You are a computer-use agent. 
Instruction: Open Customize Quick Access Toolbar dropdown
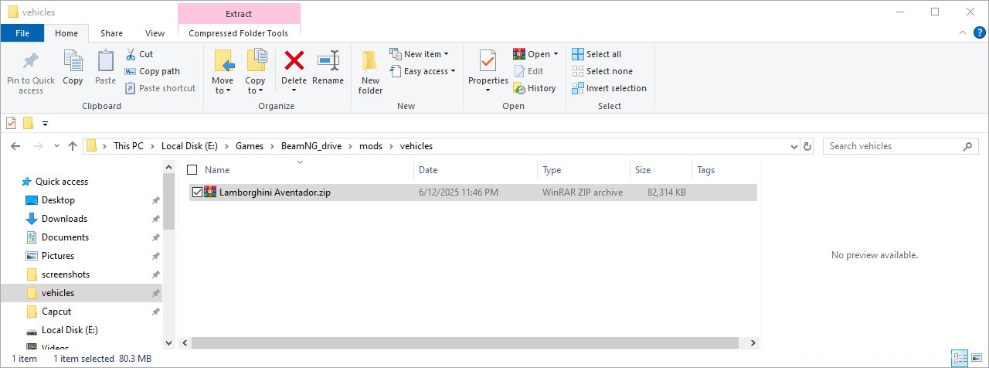tap(45, 123)
